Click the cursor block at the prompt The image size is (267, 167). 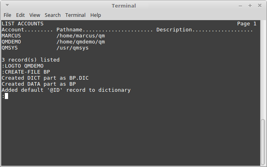click(x=6, y=96)
